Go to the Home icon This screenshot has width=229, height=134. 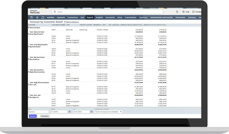click(43, 17)
